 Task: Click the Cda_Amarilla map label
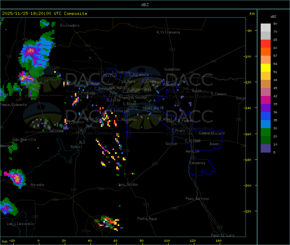pos(24,139)
